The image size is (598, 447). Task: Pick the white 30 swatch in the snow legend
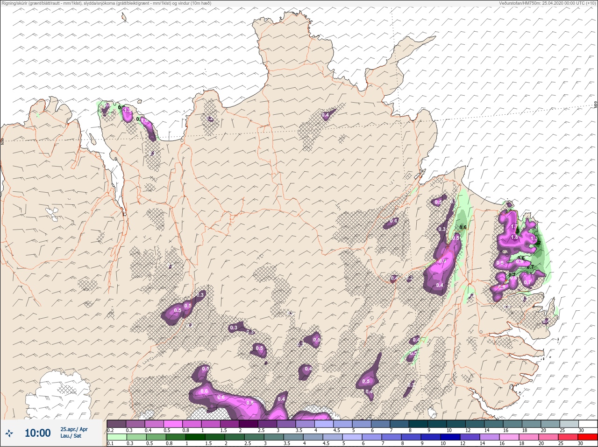(x=588, y=424)
